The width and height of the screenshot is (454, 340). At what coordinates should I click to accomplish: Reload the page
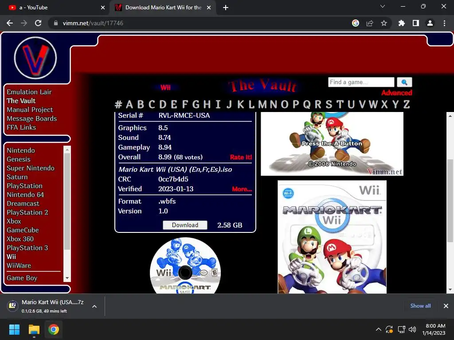click(38, 23)
